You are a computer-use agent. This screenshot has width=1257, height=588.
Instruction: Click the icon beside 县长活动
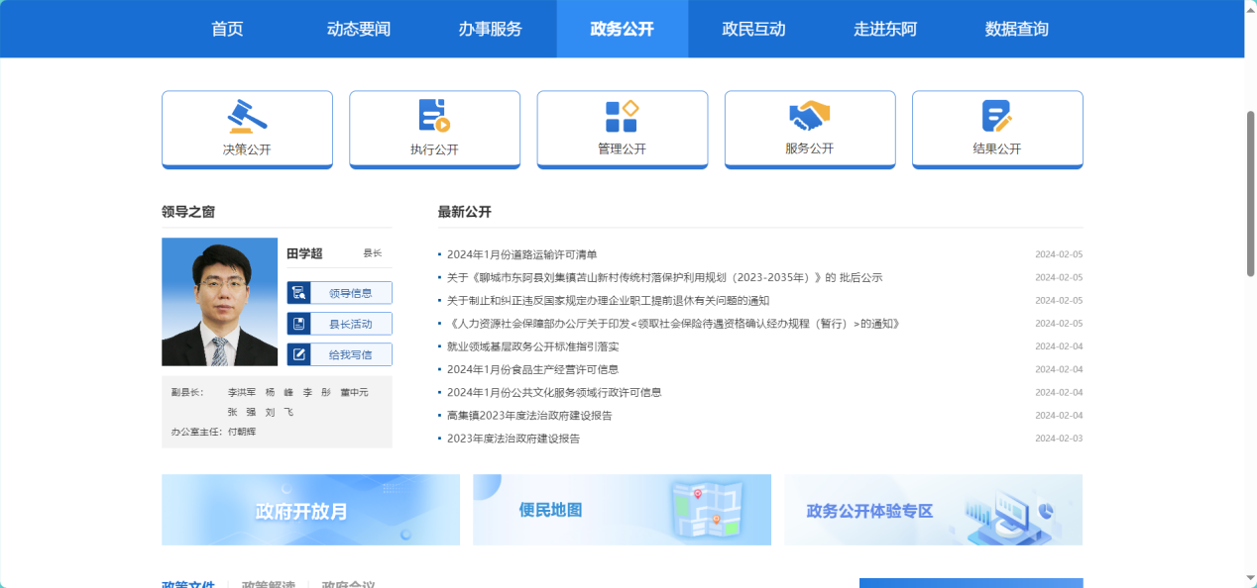tap(299, 324)
